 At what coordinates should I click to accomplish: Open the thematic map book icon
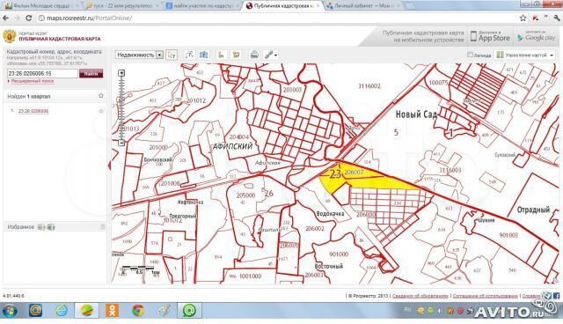click(203, 55)
